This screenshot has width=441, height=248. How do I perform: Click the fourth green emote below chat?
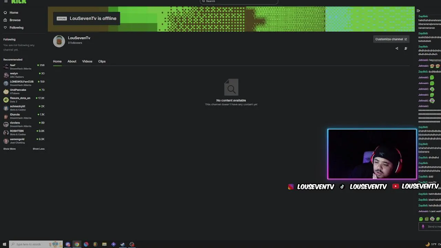tap(438, 219)
